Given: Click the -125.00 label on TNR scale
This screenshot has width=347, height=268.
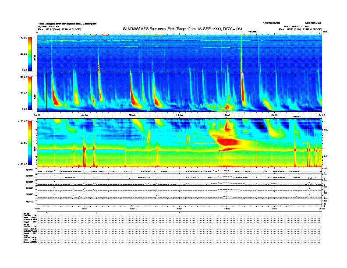Looking at the screenshot, I should coord(23,121).
